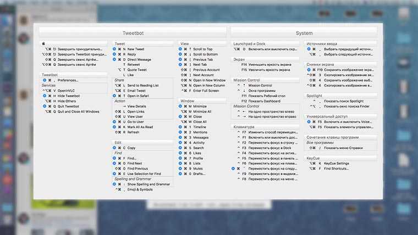Click the blue marker beside Direct Message

[x=114, y=59]
